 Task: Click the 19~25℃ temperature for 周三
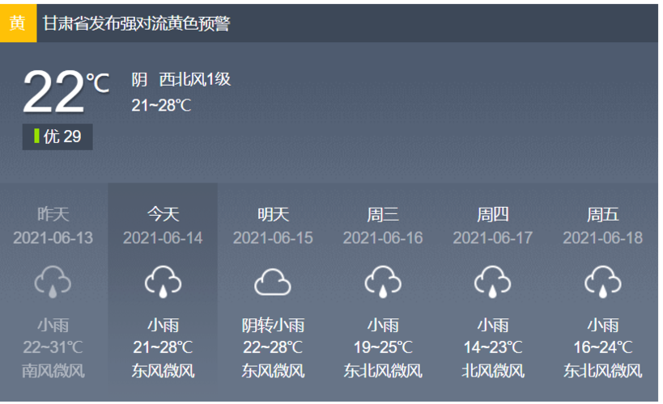pos(383,347)
